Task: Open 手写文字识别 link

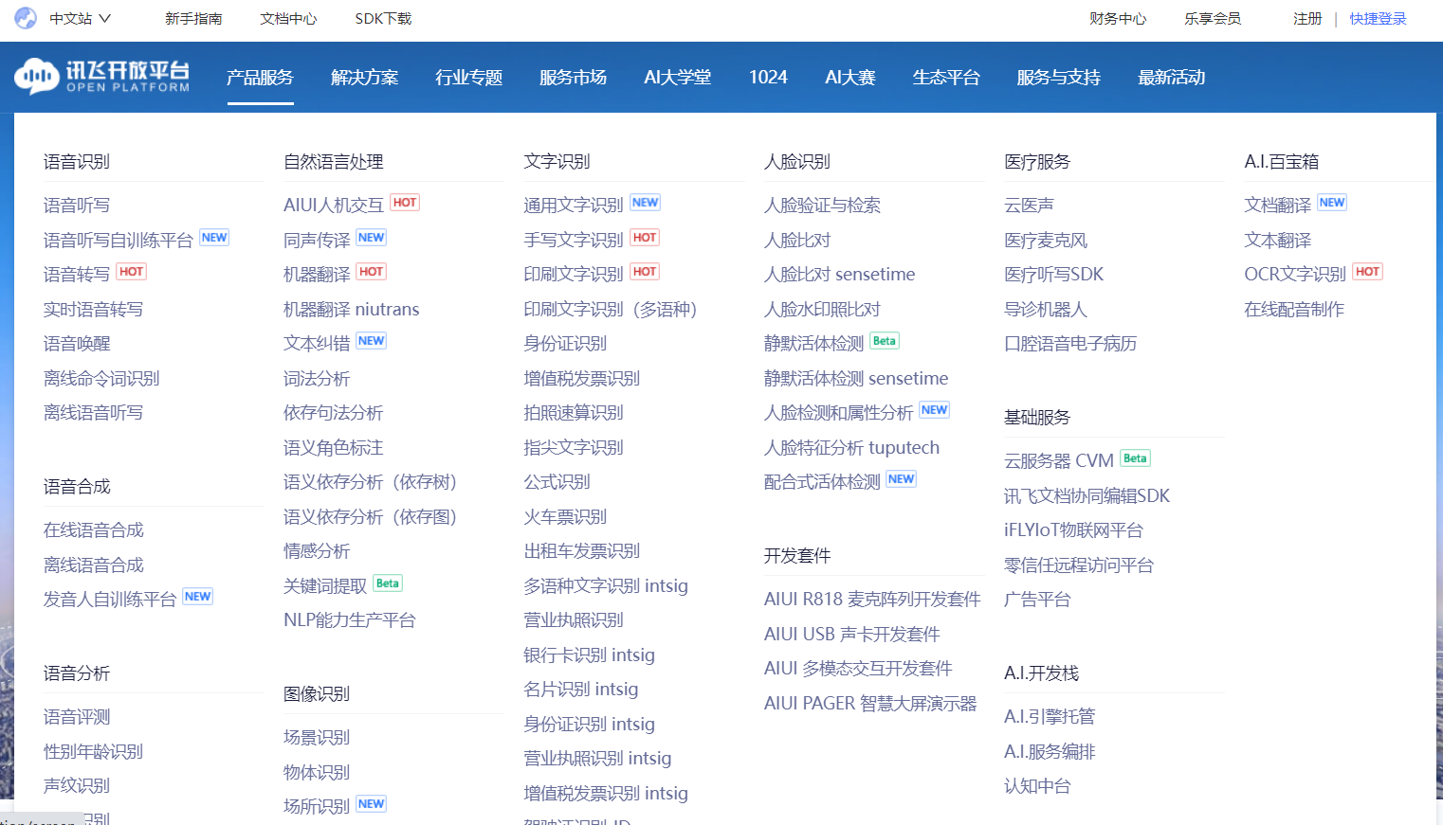Action: pyautogui.click(x=574, y=240)
